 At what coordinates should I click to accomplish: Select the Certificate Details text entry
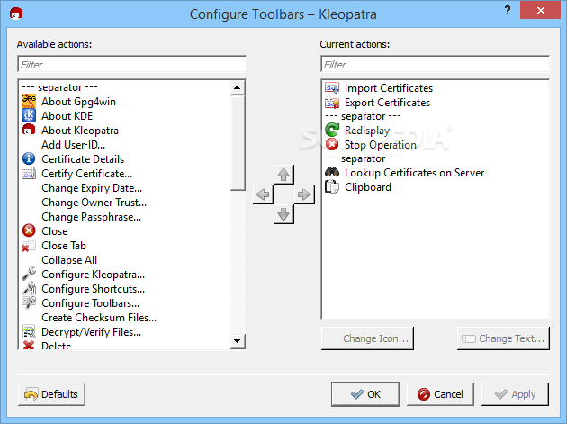coord(83,159)
